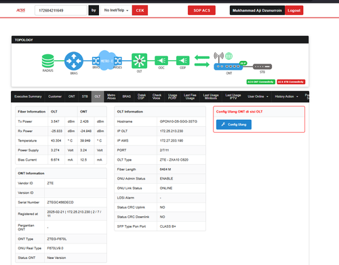
Task: Click OLT Rx Power value -25.833
Action: (56, 131)
